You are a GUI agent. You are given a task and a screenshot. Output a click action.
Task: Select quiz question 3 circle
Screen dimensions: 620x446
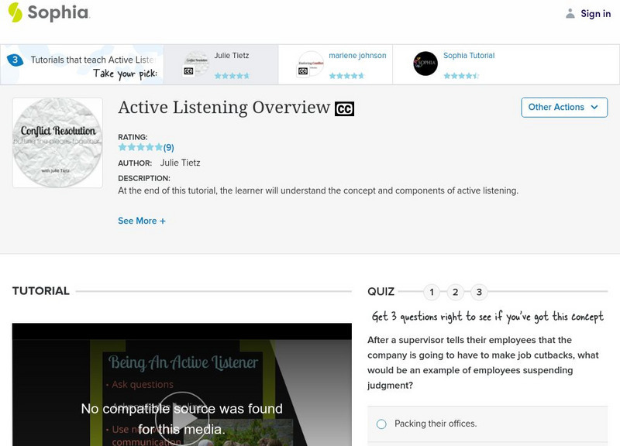coord(479,292)
